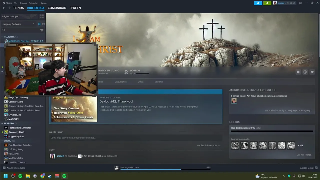The image size is (320, 180).
Task: Open File Explorer from the taskbar
Action: tap(27, 176)
